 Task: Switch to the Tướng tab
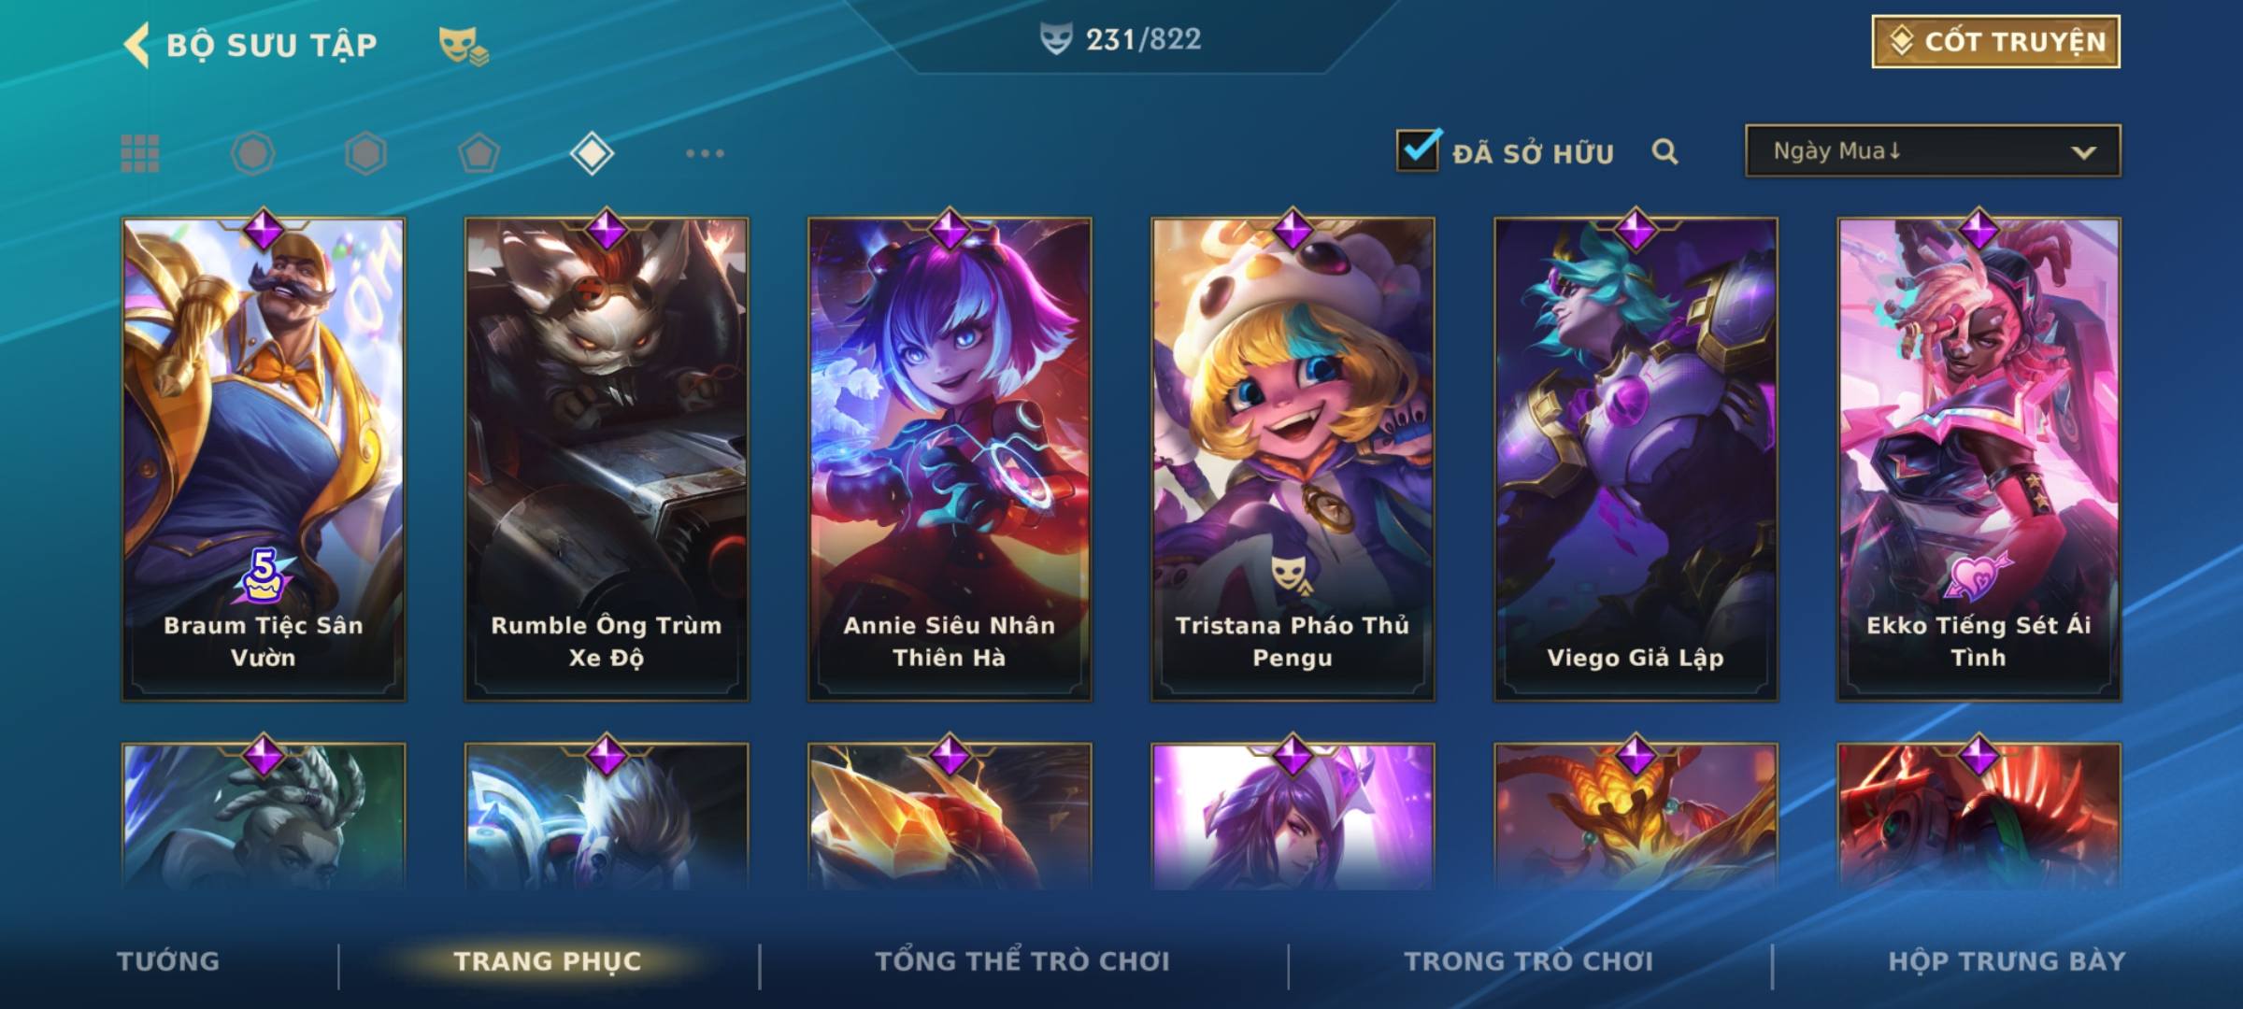(x=168, y=961)
